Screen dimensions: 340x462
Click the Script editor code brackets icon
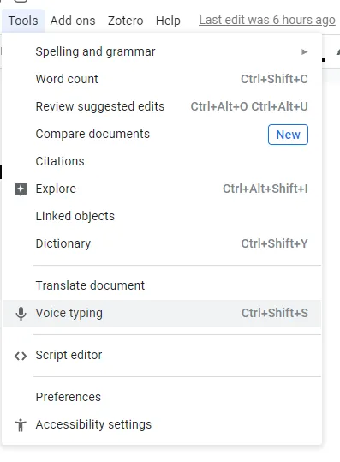21,356
